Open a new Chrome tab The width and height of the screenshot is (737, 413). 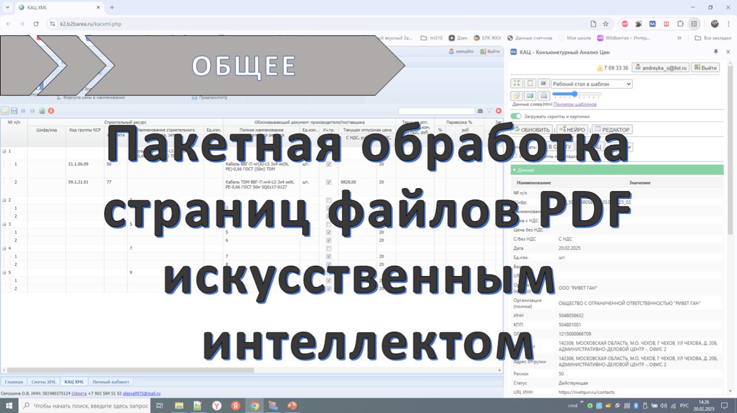pyautogui.click(x=112, y=7)
